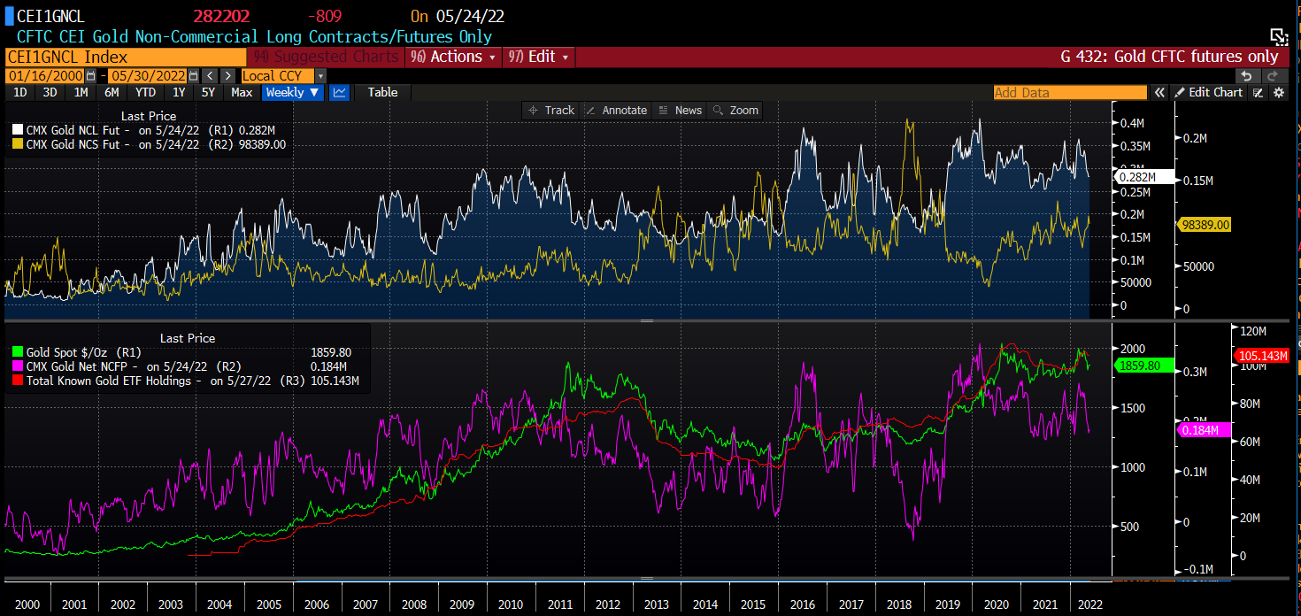This screenshot has width=1301, height=616.
Task: Enable the chart Zoom mode
Action: (735, 111)
